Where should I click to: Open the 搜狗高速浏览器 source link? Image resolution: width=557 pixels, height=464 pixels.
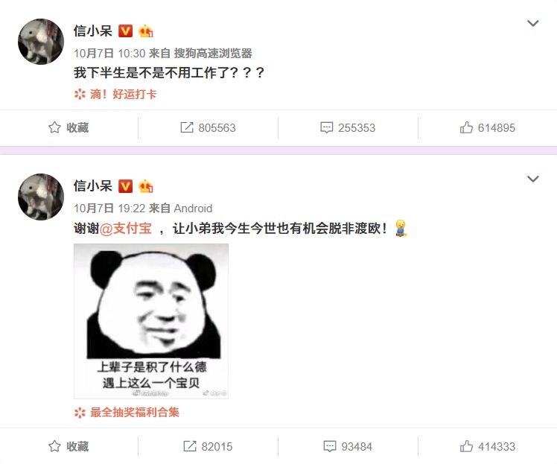(213, 54)
